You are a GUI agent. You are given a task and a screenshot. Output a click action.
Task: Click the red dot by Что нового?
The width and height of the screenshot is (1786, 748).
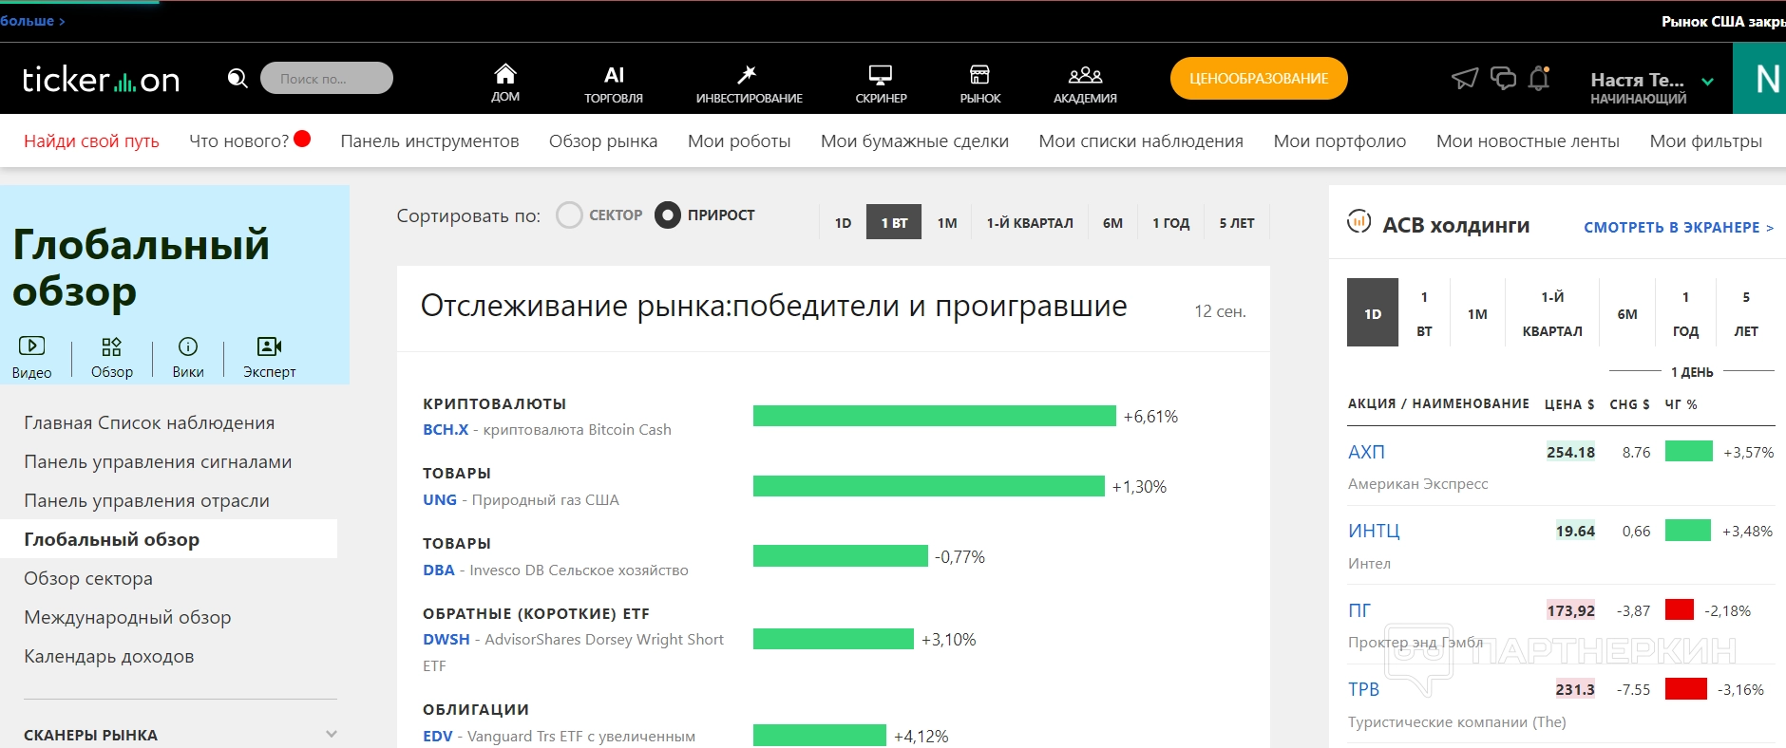[x=303, y=140]
